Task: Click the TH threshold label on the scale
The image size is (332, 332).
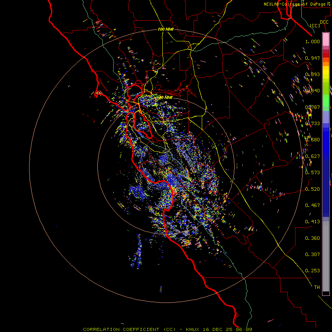Action: (317, 287)
